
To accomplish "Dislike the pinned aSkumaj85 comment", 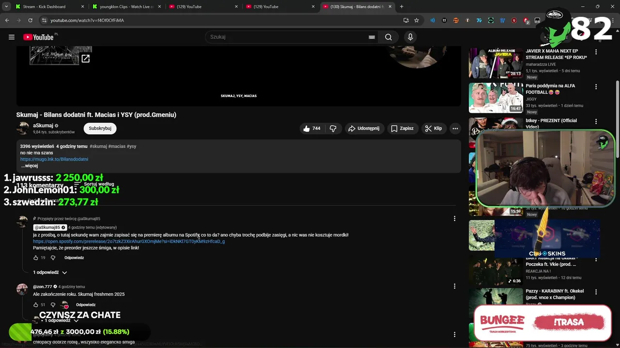I will (x=53, y=258).
